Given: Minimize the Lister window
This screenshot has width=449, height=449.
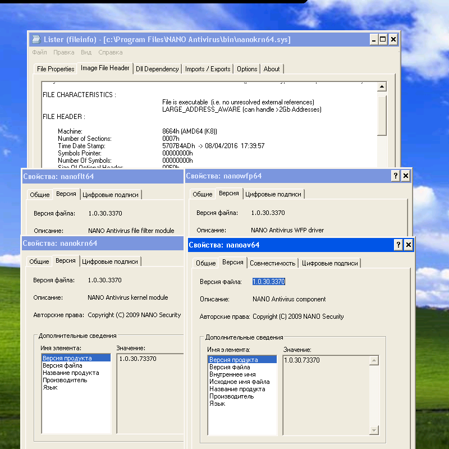Looking at the screenshot, I should pos(373,39).
